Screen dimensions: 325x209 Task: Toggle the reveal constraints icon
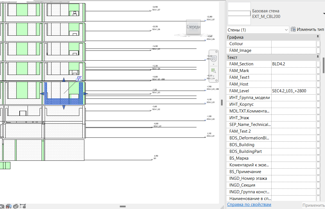pyautogui.click(x=23, y=206)
